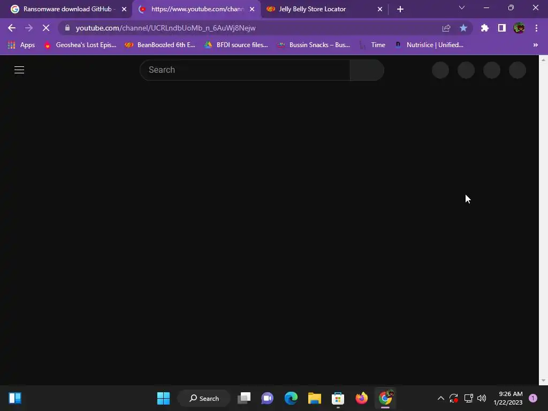548x411 pixels.
Task: Show hidden system tray icons
Action: 441,398
